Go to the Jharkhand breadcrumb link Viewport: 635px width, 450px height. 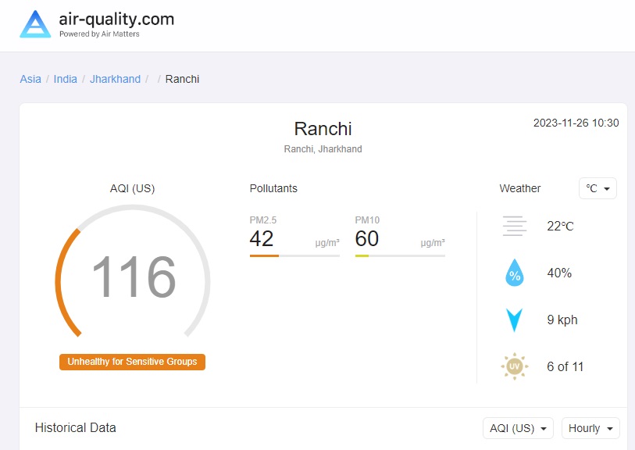(115, 79)
